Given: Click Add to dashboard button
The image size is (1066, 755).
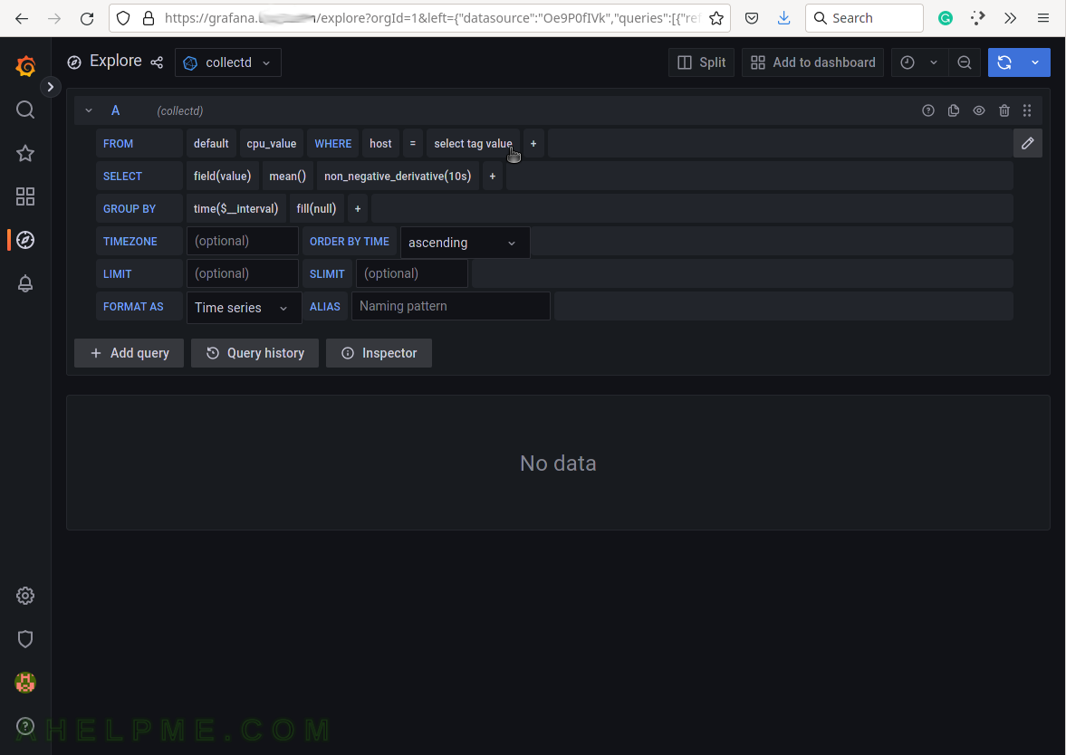Looking at the screenshot, I should 812,62.
